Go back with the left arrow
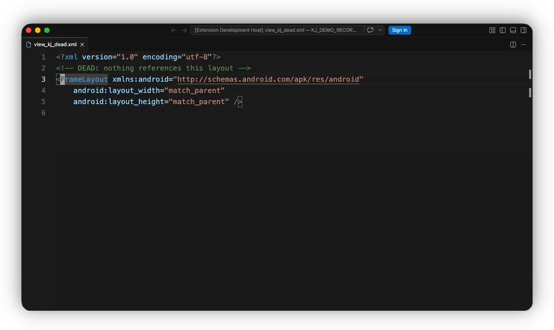The height and width of the screenshot is (330, 554). click(174, 30)
